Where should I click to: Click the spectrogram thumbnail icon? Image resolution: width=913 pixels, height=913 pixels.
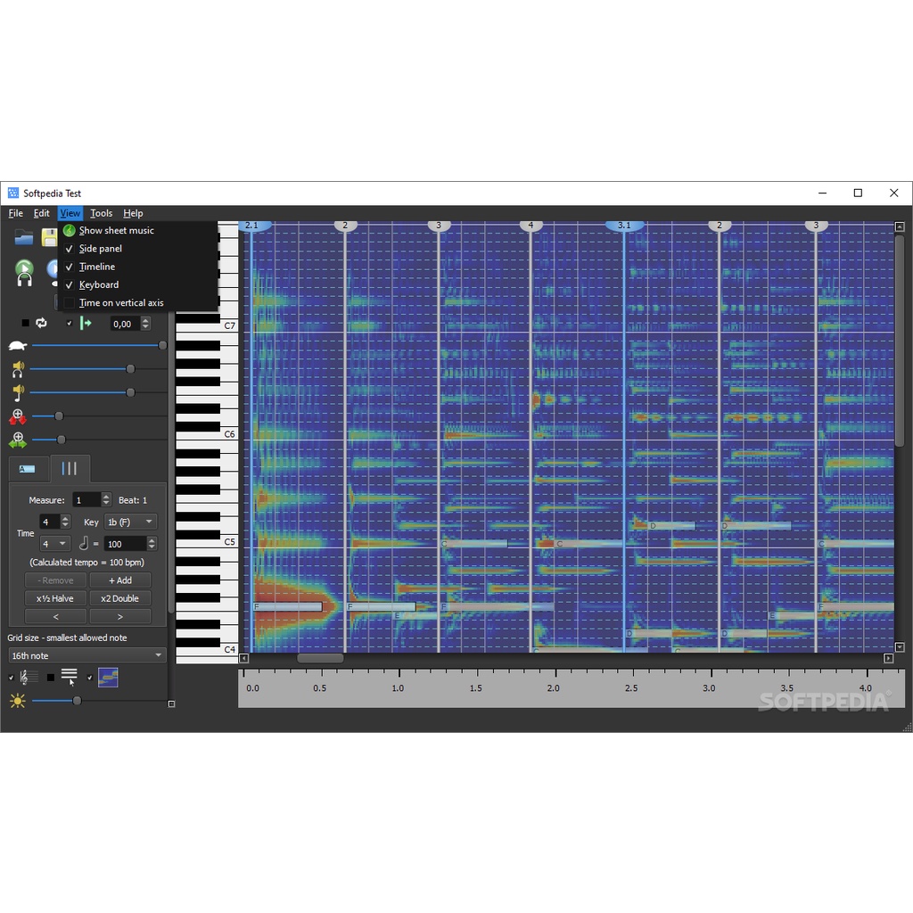point(108,678)
